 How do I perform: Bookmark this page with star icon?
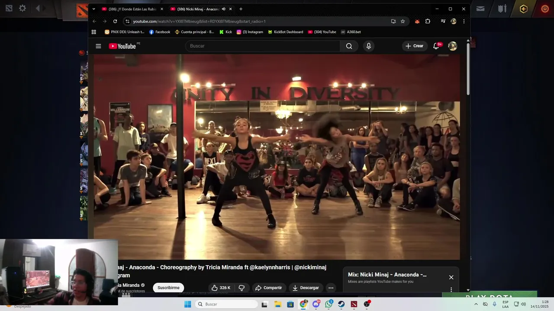(x=403, y=21)
